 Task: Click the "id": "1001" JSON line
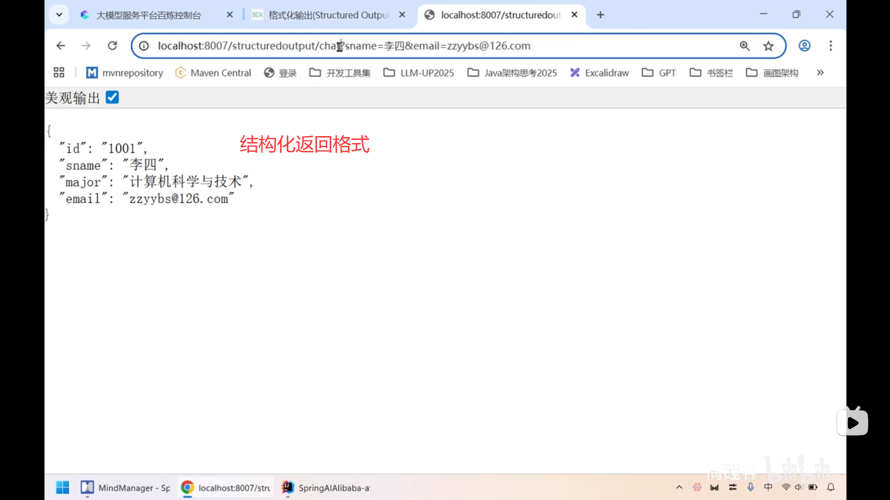[103, 148]
